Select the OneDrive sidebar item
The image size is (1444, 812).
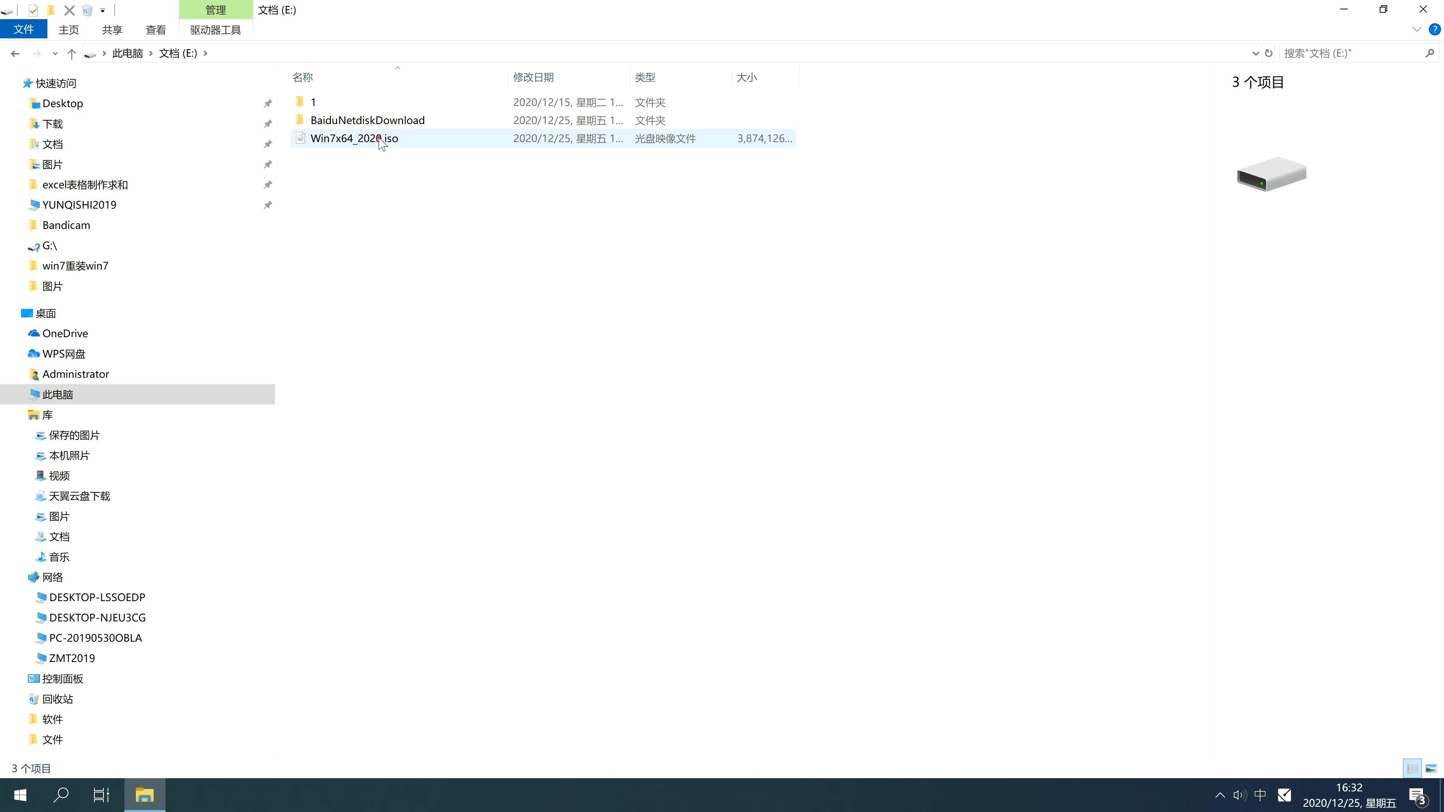pyautogui.click(x=64, y=332)
